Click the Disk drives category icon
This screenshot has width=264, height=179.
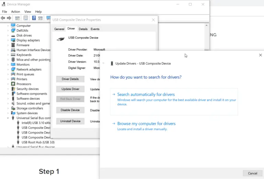[13, 35]
